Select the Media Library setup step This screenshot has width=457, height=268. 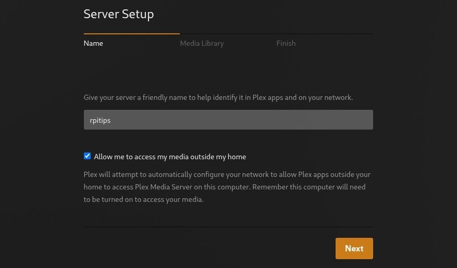[x=202, y=43]
